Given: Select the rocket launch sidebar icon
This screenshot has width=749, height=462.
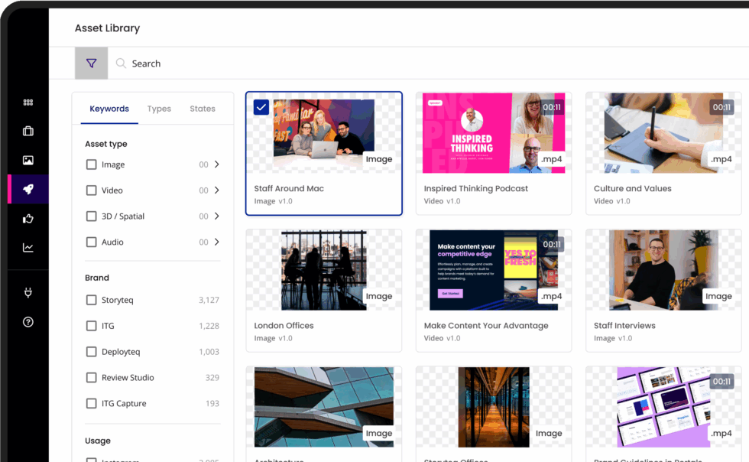Looking at the screenshot, I should (x=28, y=189).
